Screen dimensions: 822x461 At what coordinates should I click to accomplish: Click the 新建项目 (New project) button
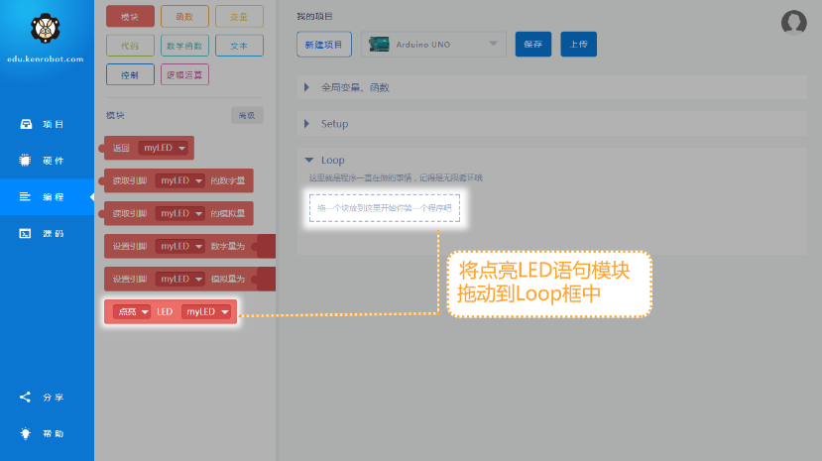pos(324,44)
